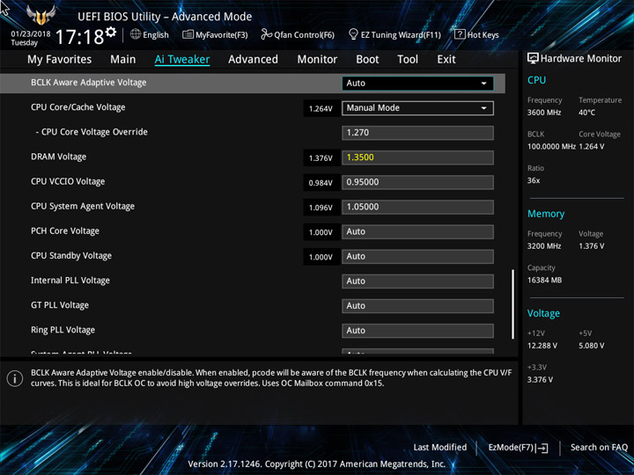Viewport: 634px width, 475px height.
Task: Click the 17:18 clock time
Action: point(79,37)
